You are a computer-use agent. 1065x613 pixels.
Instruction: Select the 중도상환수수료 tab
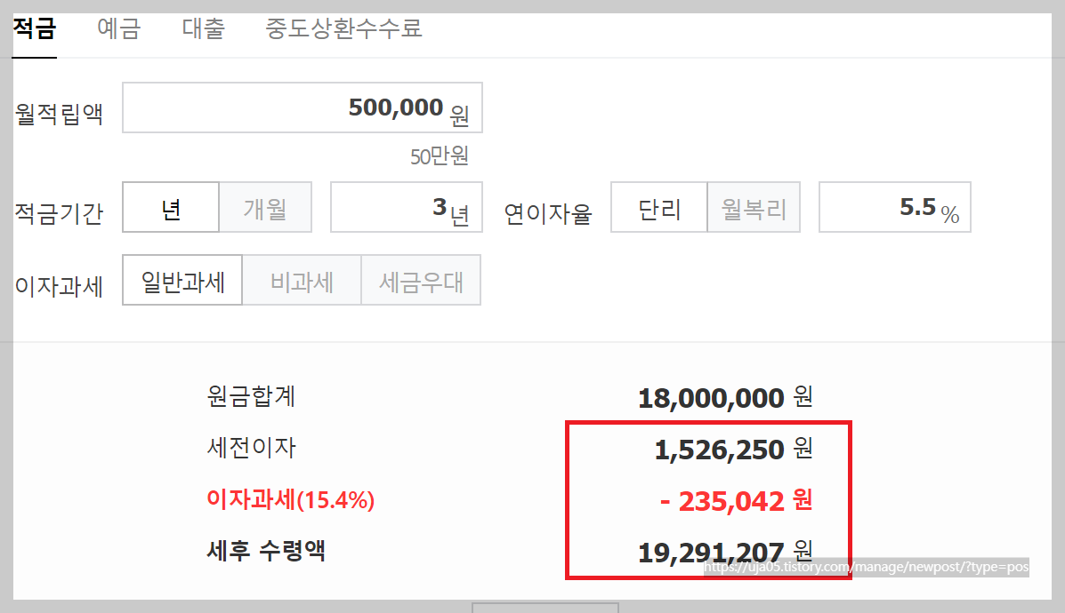(x=342, y=29)
